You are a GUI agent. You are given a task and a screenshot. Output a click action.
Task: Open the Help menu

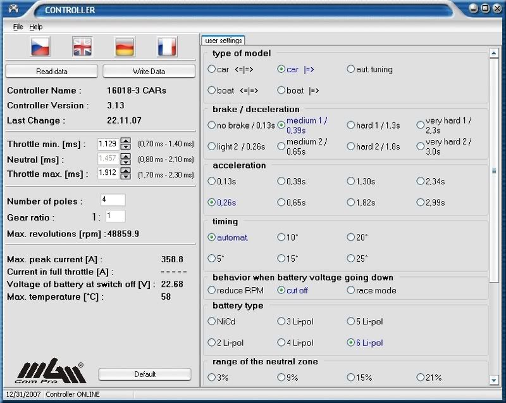(x=36, y=27)
